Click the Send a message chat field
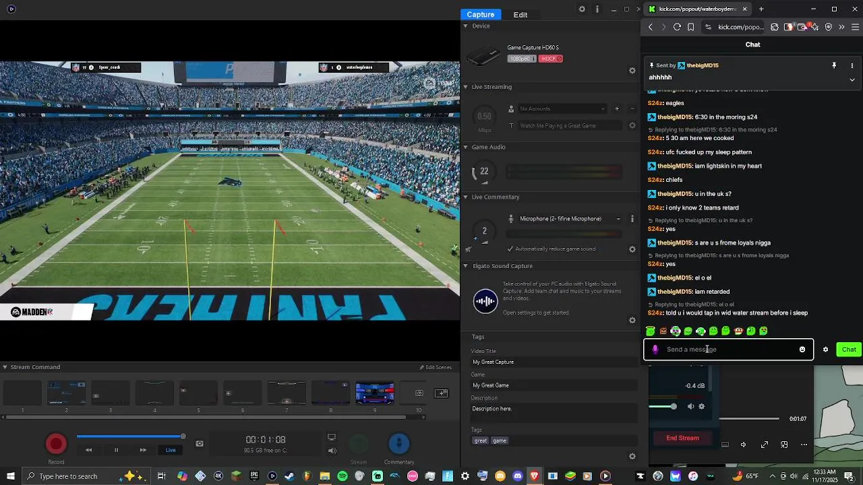Viewport: 863px width, 485px height. pyautogui.click(x=729, y=350)
